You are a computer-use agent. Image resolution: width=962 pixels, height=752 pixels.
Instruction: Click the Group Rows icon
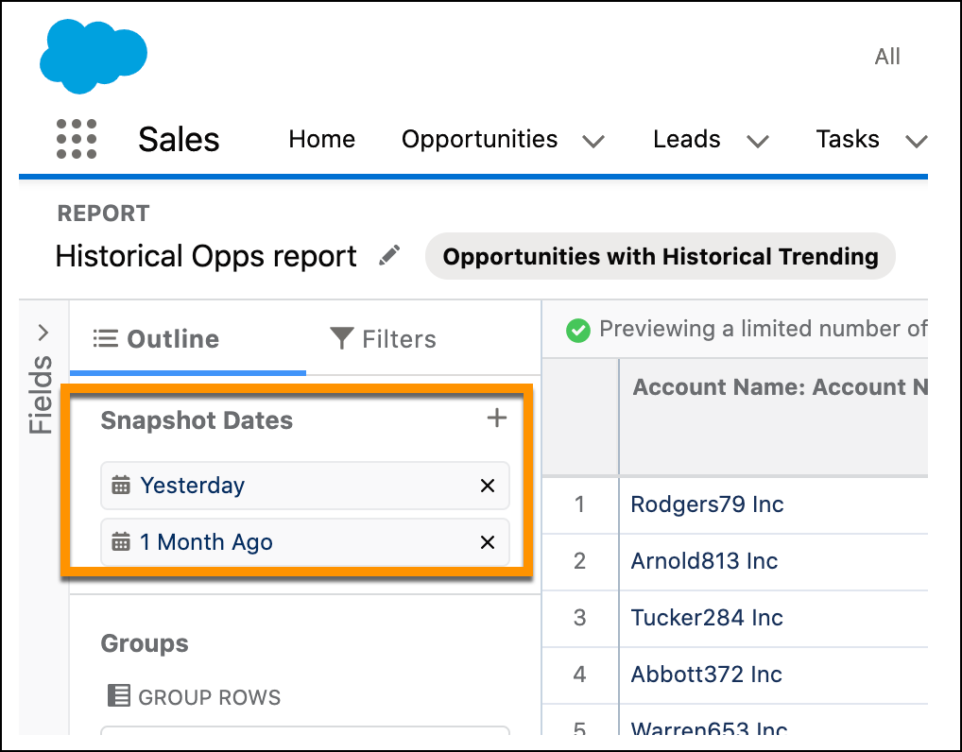pos(119,696)
